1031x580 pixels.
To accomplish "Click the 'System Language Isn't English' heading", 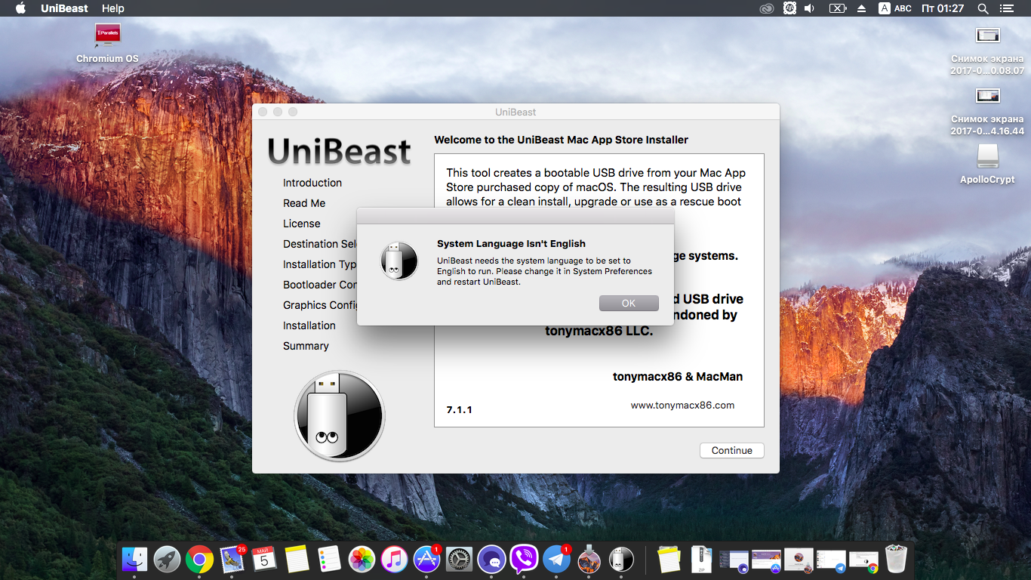I will coord(511,243).
